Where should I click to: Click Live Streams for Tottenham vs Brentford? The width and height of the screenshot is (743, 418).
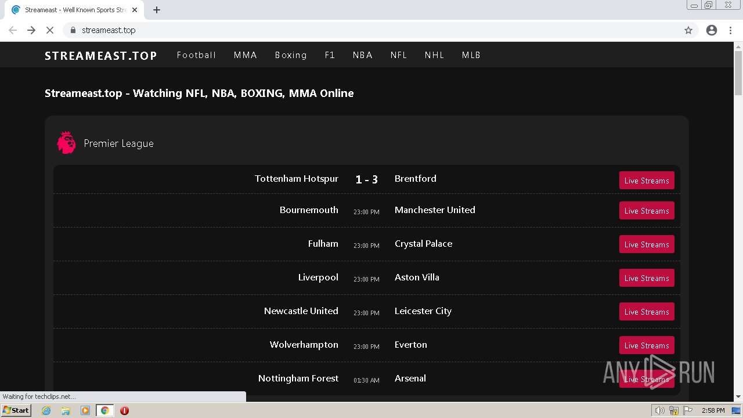click(647, 181)
